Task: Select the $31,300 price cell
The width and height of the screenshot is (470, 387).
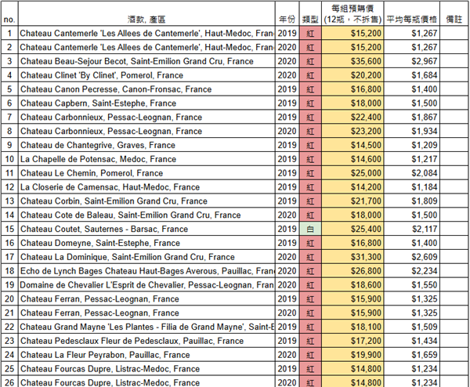Action: 352,257
